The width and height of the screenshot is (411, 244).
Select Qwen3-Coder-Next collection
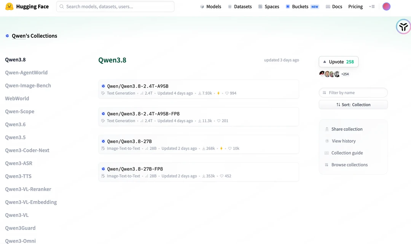[x=27, y=150]
